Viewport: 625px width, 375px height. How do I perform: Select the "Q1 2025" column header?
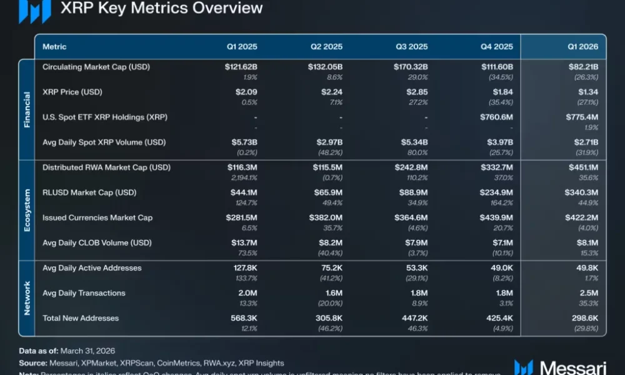pyautogui.click(x=242, y=47)
